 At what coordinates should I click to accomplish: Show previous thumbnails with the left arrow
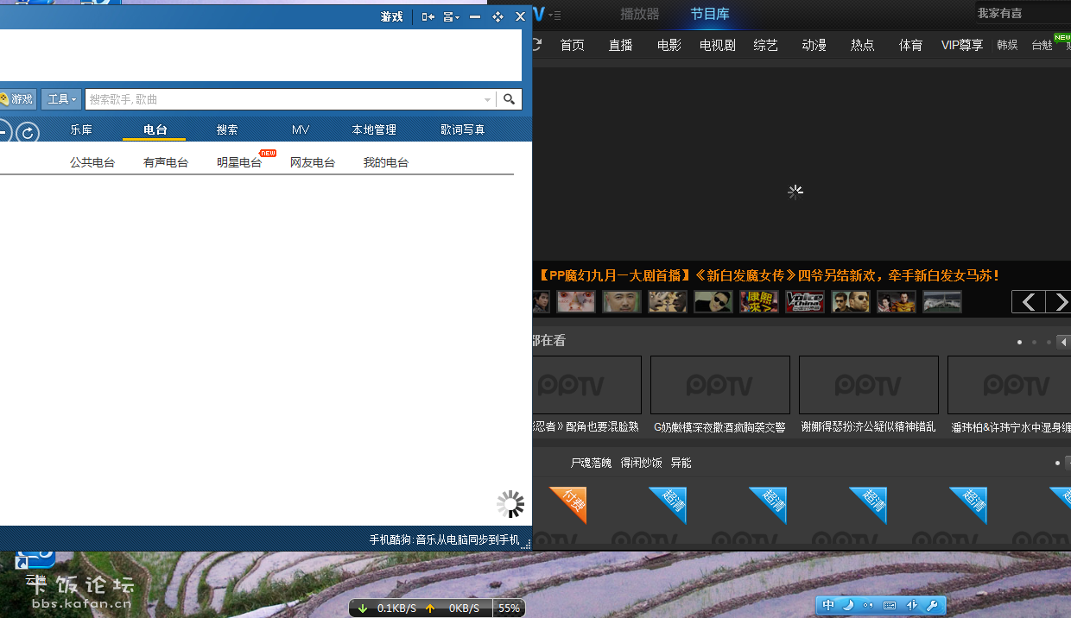click(1029, 302)
